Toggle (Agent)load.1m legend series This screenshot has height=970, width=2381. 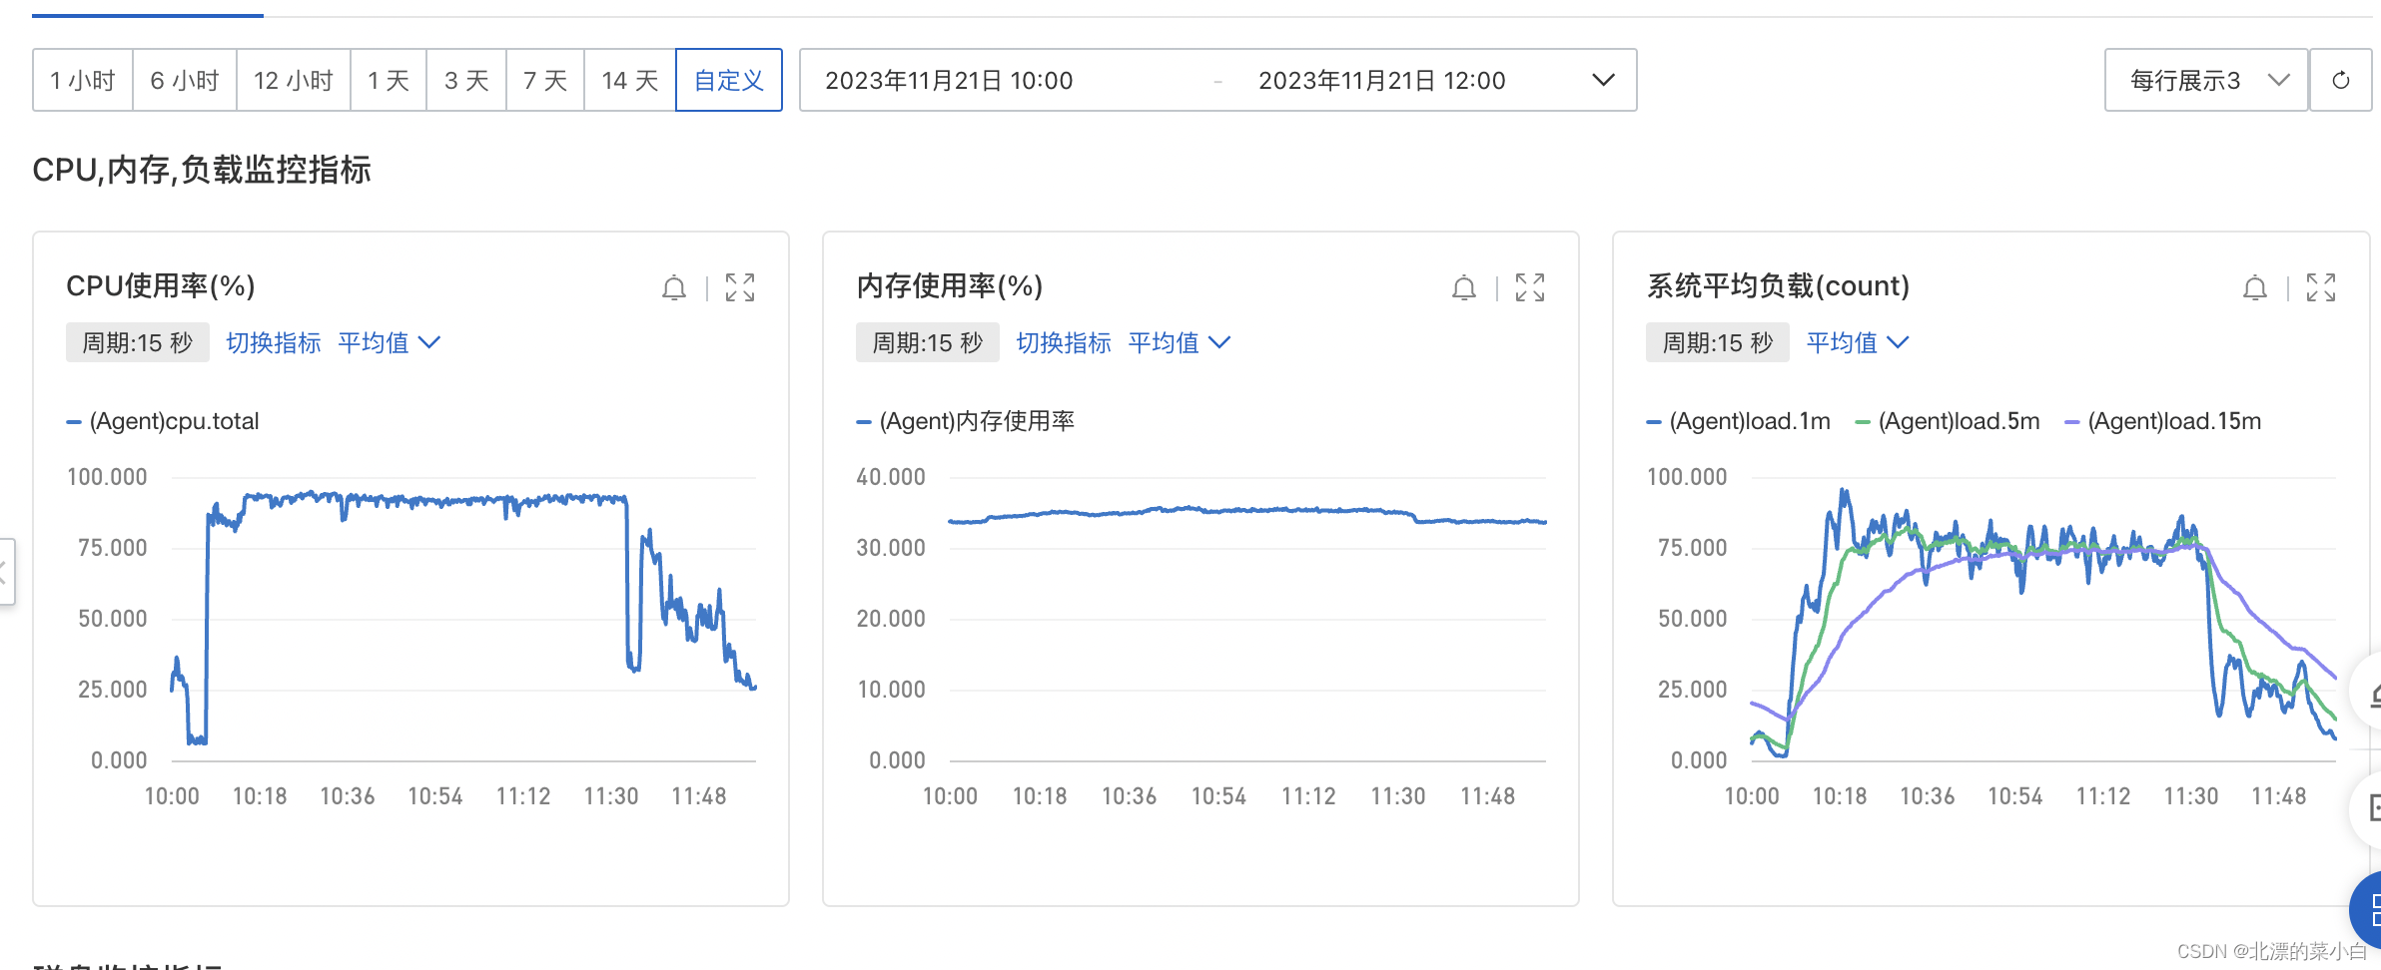tap(1739, 421)
